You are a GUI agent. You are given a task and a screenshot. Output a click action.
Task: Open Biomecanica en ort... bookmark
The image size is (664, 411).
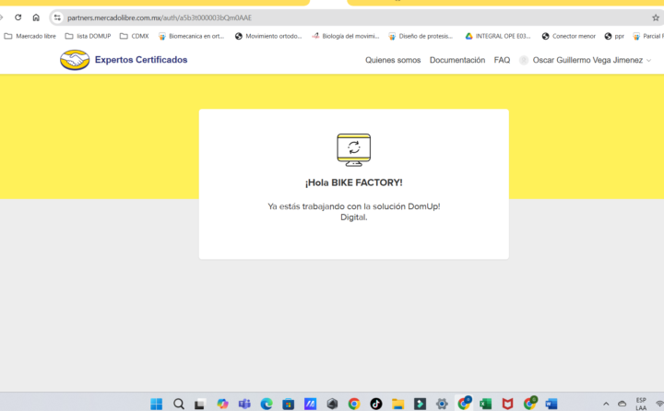(x=192, y=37)
